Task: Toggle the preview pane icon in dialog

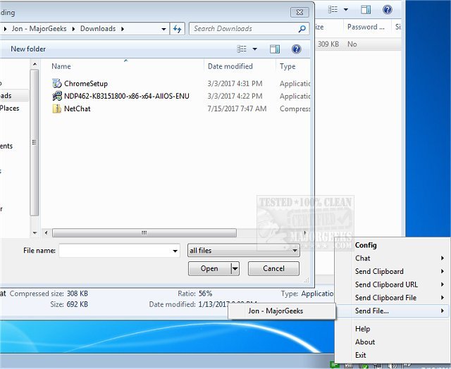Action: (275, 49)
